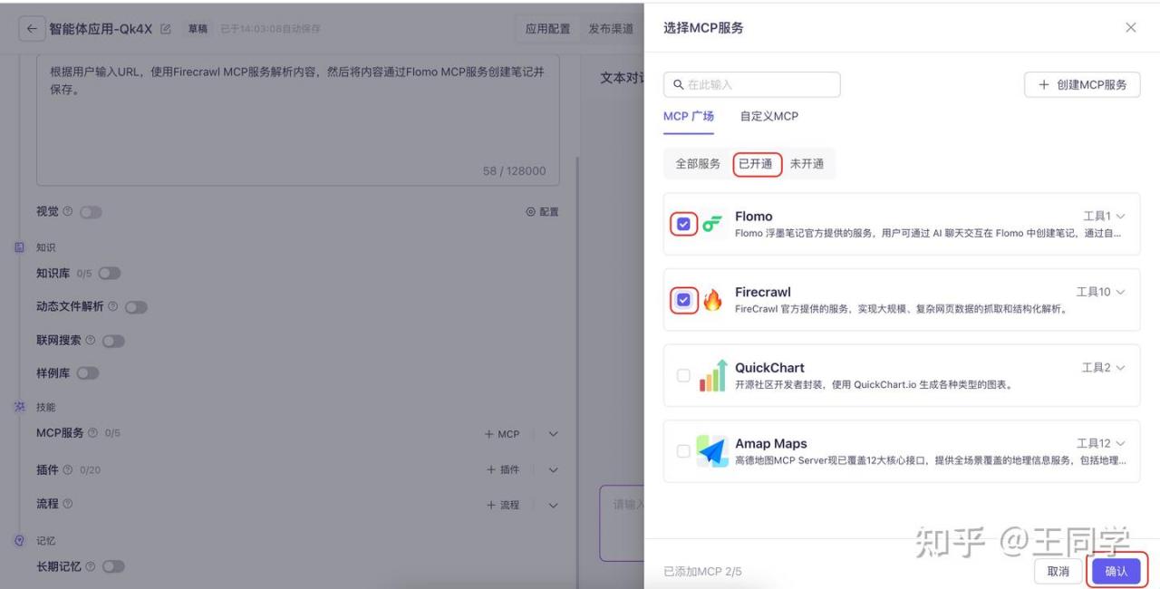Screen dimensions: 1160x589
Task: Click the FireCrawl description text
Action: (901, 309)
